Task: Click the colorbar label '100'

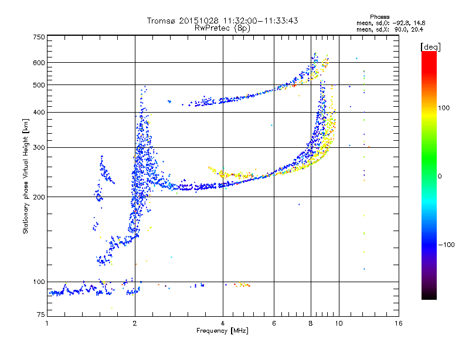Action: [x=444, y=108]
